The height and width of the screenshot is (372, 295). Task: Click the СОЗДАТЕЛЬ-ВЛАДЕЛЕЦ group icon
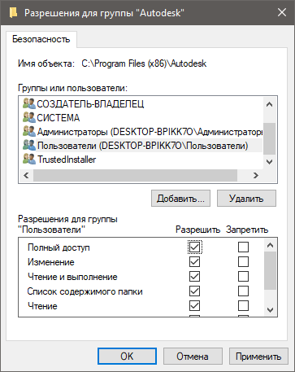[x=29, y=103]
